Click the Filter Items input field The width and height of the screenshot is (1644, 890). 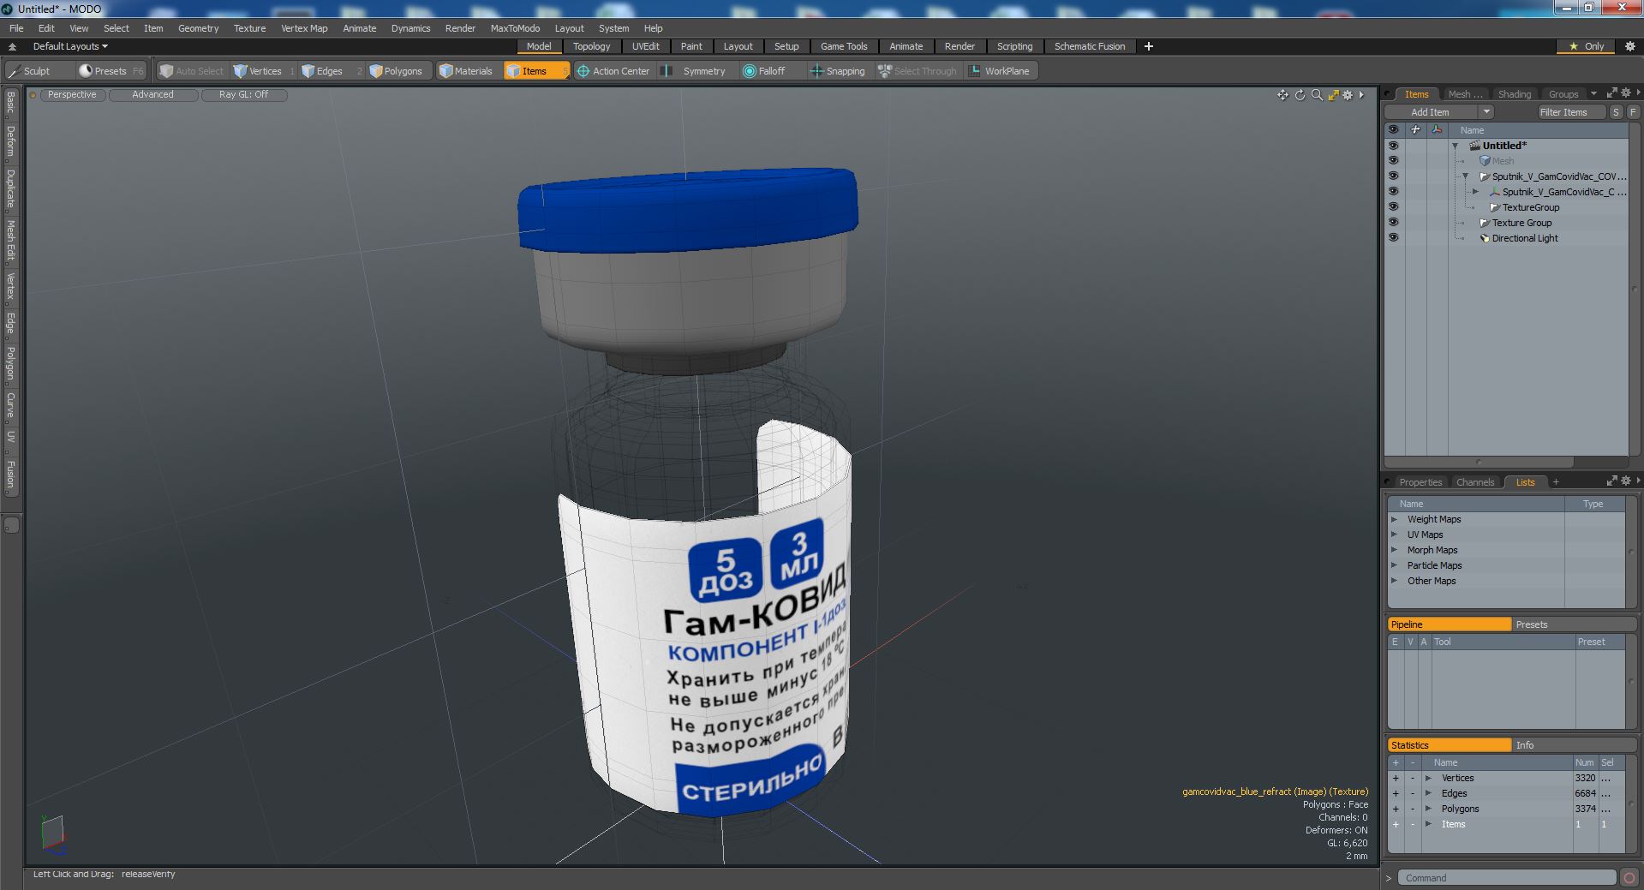click(x=1570, y=112)
